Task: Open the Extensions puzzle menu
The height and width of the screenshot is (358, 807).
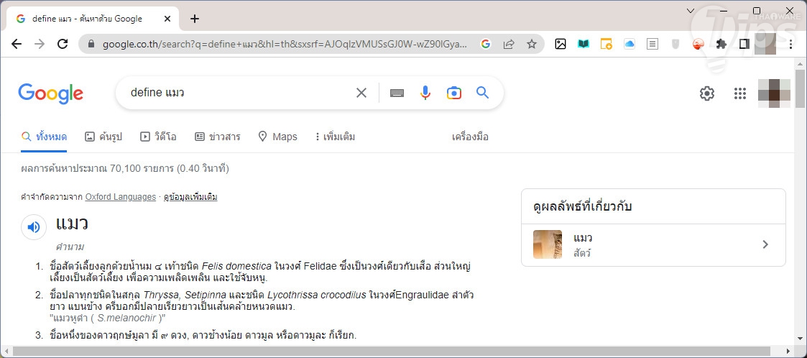Action: coord(721,45)
